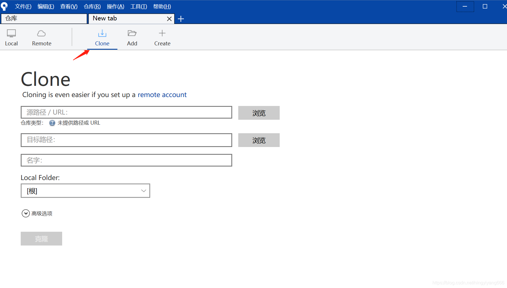Follow the remote account link
Screen dimensions: 507x288
click(162, 95)
